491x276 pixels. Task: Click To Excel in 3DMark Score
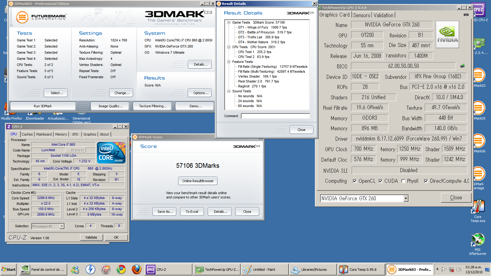[x=192, y=212]
